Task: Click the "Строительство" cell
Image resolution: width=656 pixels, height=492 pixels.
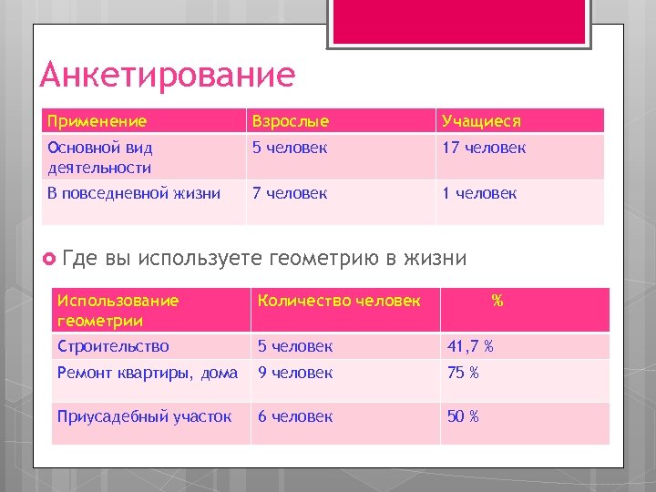Action: (x=151, y=346)
